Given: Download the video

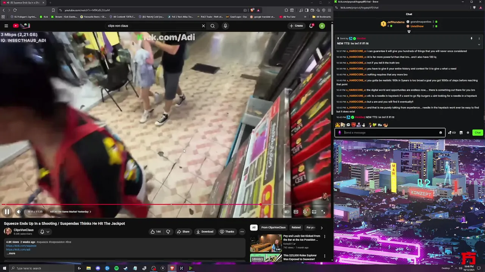Looking at the screenshot, I should 205,232.
